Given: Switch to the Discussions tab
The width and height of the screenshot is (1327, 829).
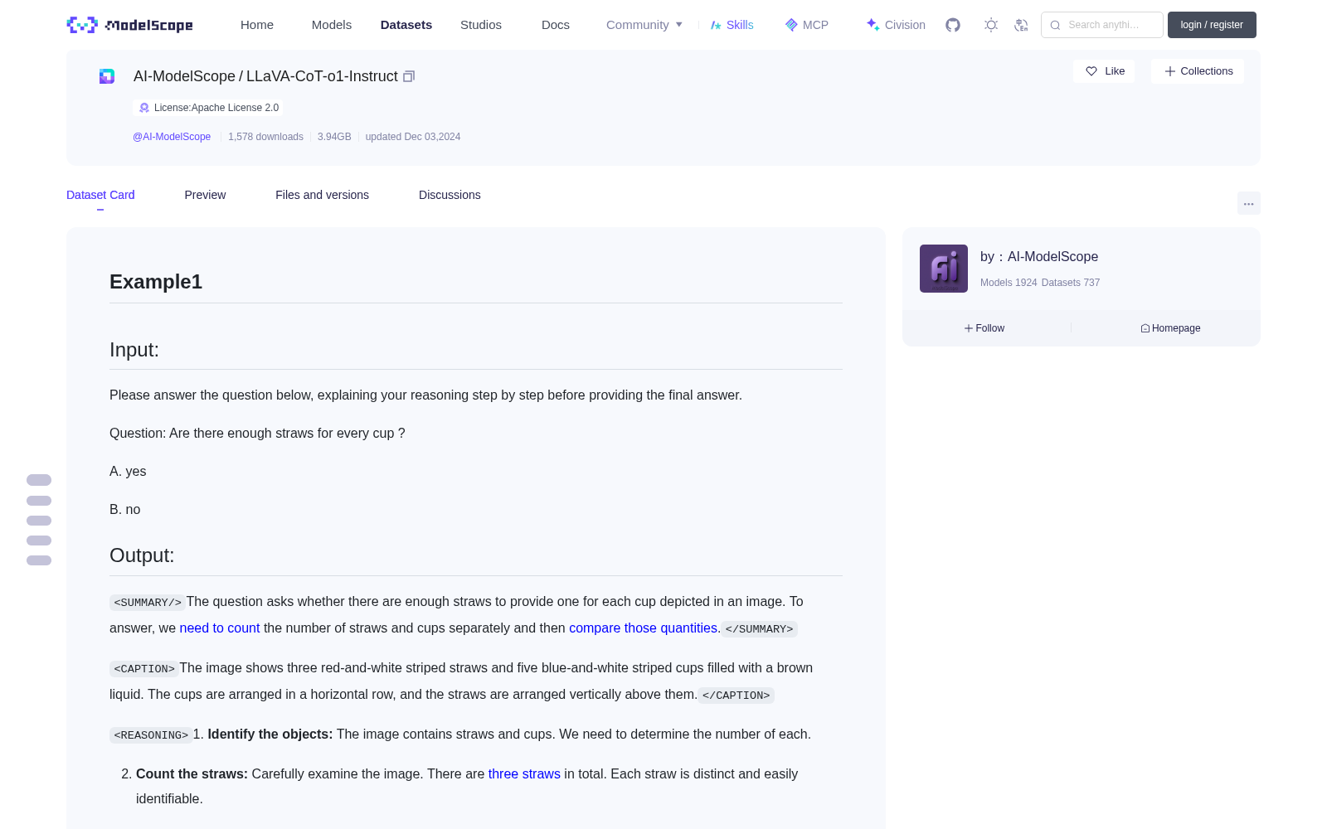Looking at the screenshot, I should pyautogui.click(x=450, y=195).
